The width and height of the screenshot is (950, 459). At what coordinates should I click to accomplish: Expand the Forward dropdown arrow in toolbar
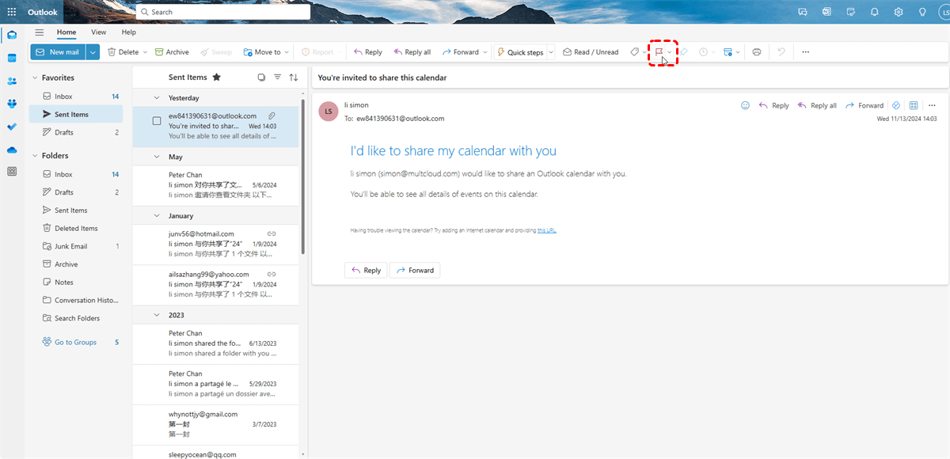coord(485,52)
